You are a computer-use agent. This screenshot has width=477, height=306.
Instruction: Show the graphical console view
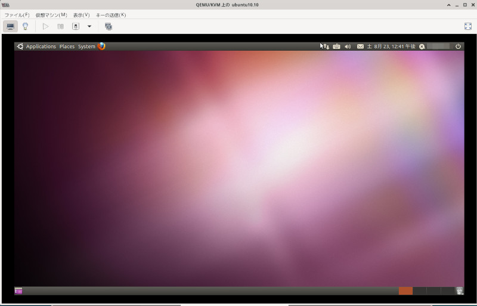[x=10, y=26]
